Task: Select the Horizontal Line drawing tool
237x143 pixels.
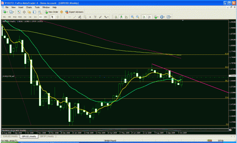Action: (x=69, y=17)
